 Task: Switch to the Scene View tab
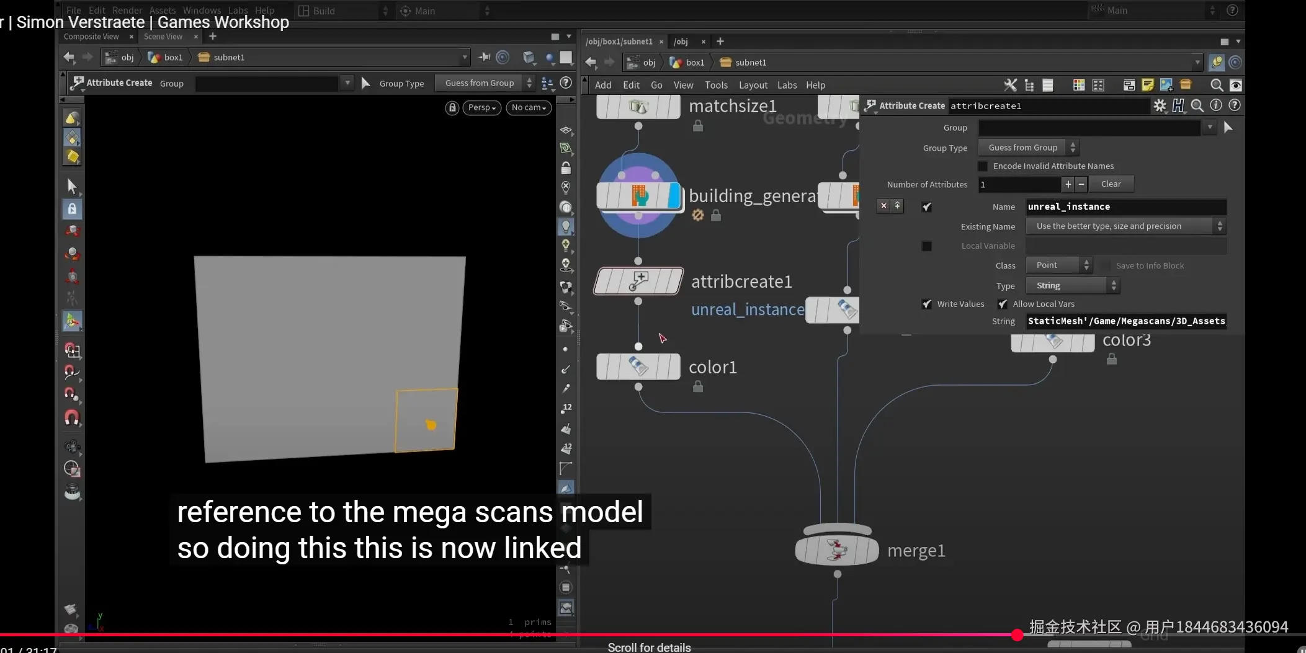click(x=163, y=37)
